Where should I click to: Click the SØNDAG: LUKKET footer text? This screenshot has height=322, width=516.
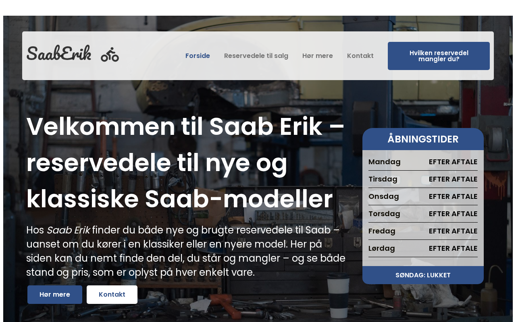tap(423, 275)
